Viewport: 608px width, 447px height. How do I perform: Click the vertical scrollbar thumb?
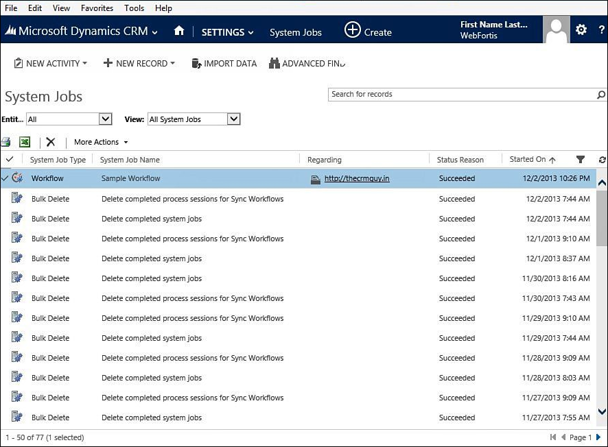pos(602,219)
